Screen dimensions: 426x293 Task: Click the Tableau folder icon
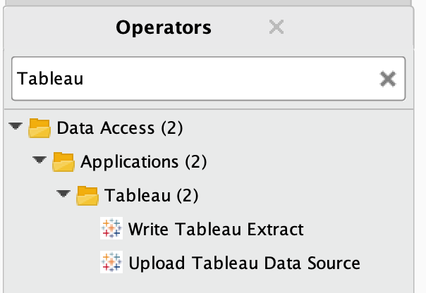point(87,195)
